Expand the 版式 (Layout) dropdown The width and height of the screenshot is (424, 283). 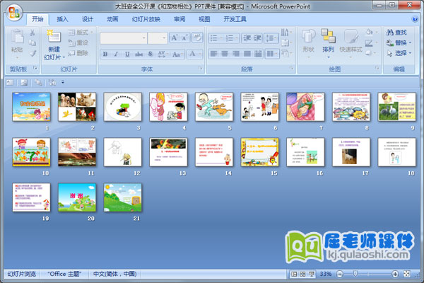click(x=82, y=33)
